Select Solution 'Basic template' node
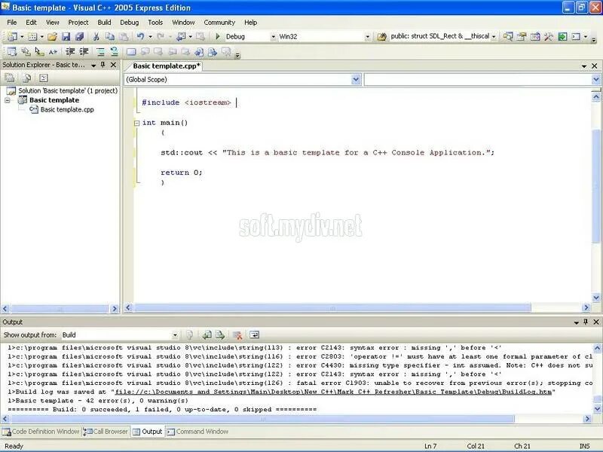603x452 pixels. [68, 90]
